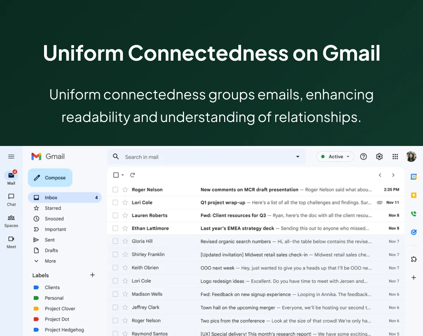Open the Two pics from the conference email
The width and height of the screenshot is (423, 336).
pos(256,321)
